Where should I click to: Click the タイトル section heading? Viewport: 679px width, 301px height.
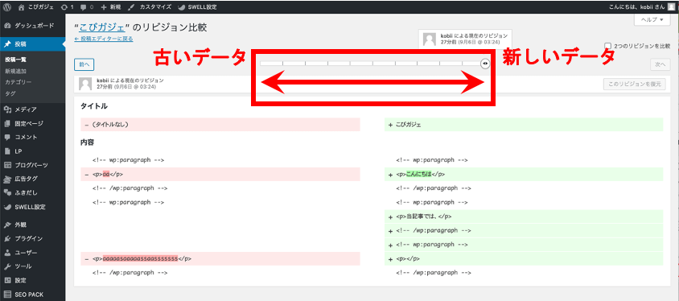point(94,106)
